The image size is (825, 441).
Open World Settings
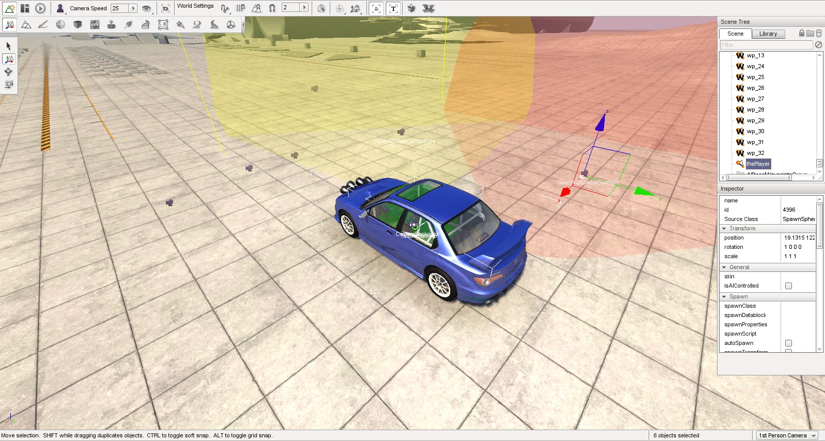coord(195,6)
